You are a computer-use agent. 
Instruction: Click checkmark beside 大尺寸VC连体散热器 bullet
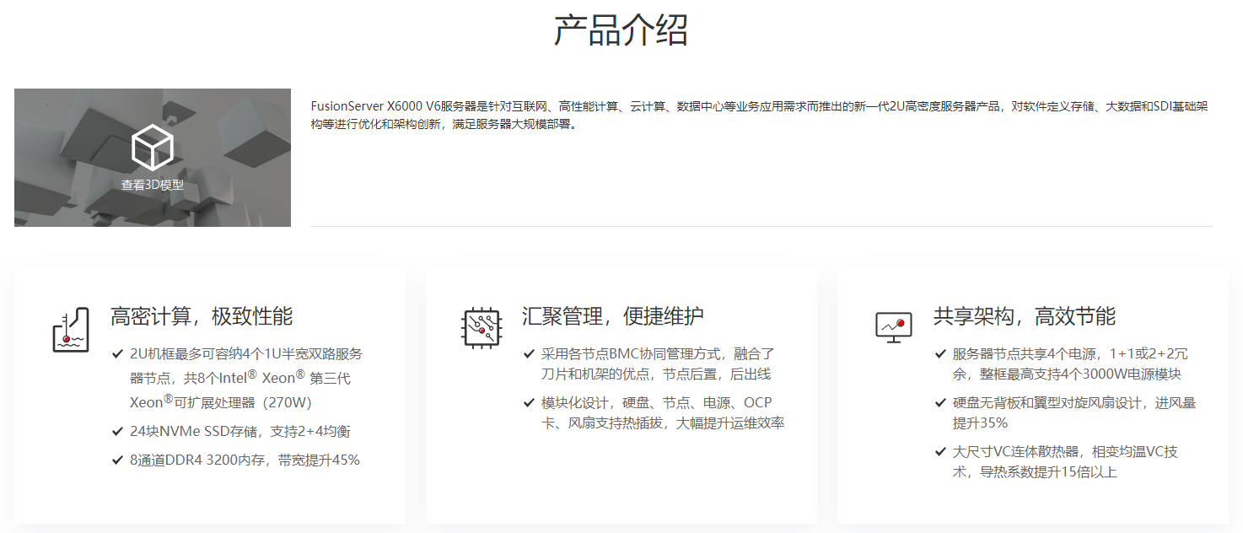pyautogui.click(x=940, y=452)
